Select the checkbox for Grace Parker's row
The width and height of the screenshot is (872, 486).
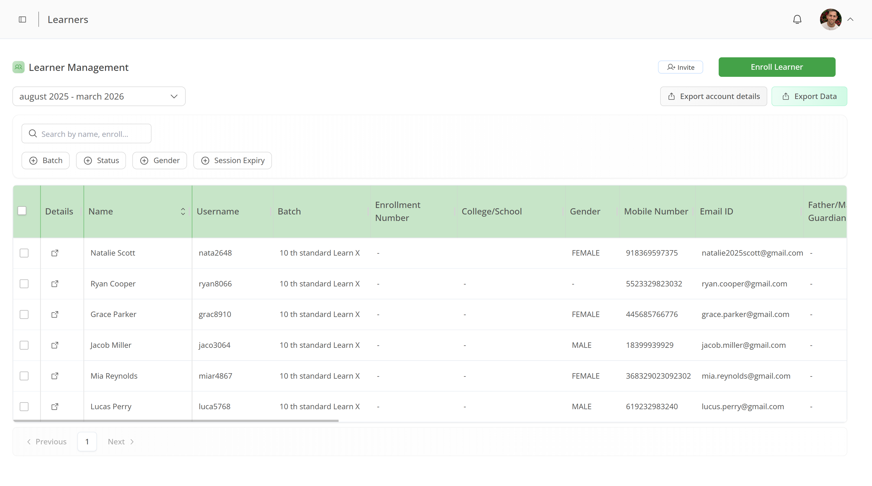pyautogui.click(x=24, y=314)
